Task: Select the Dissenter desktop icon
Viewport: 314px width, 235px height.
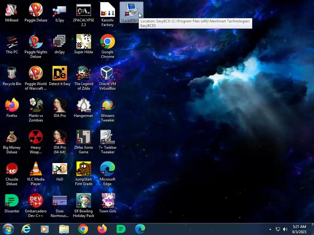Action: pos(12,203)
